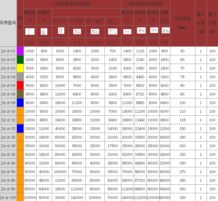
Task: Click the width cell showing 320
Action: [182, 197]
